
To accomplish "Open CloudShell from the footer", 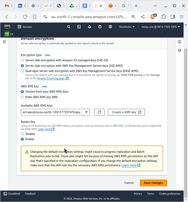I will coord(12,194).
